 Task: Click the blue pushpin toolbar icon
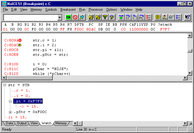(x=82, y=17)
